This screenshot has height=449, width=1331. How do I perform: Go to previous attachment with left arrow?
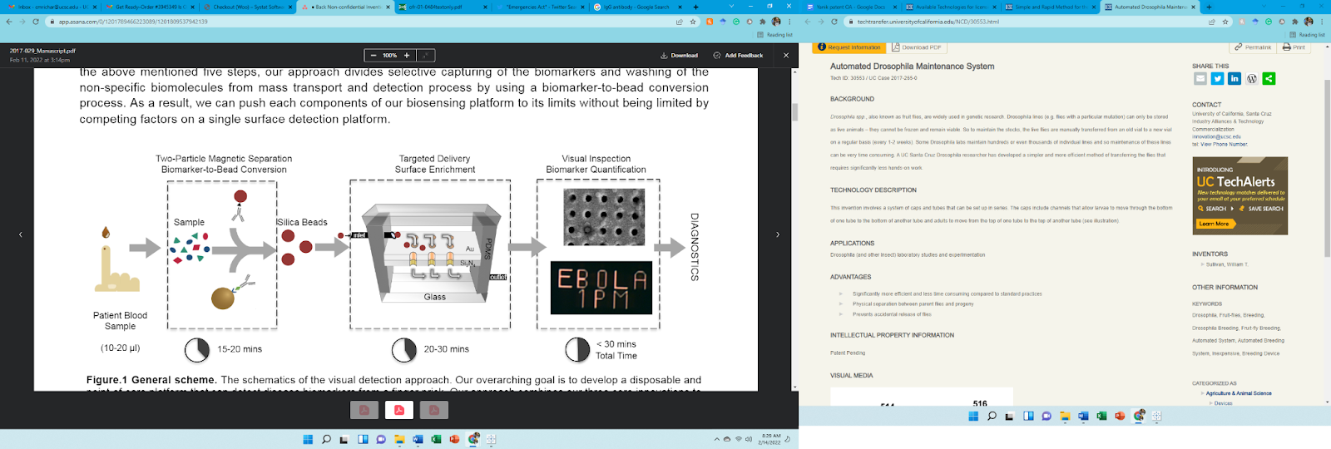[x=20, y=234]
